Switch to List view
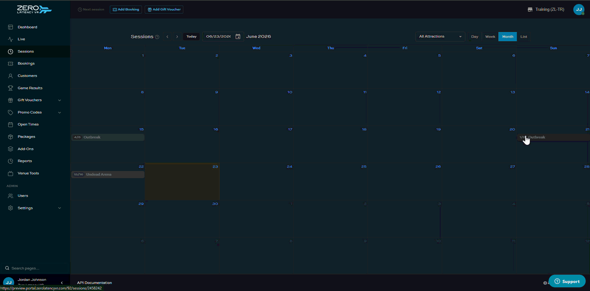 click(x=524, y=37)
